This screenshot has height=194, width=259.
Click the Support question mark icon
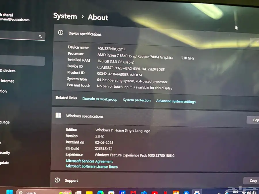coord(57,180)
